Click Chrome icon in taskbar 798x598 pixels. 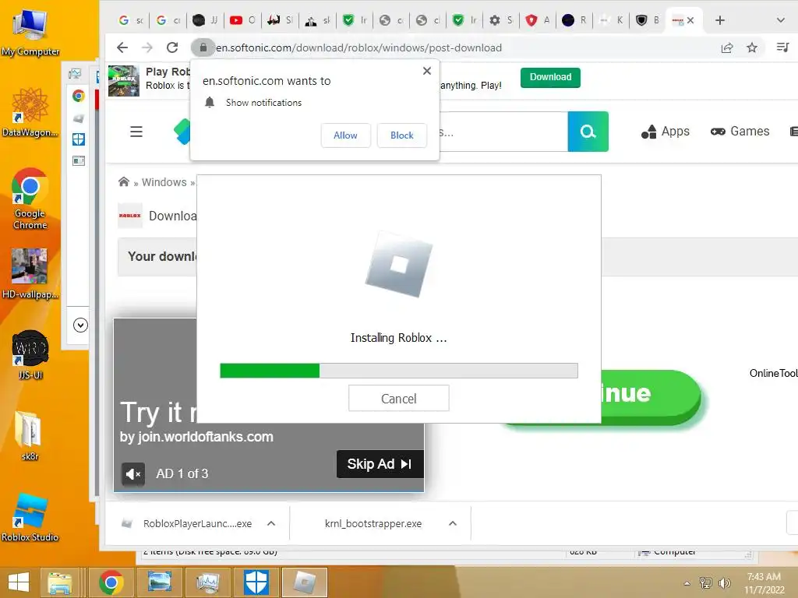click(x=111, y=582)
